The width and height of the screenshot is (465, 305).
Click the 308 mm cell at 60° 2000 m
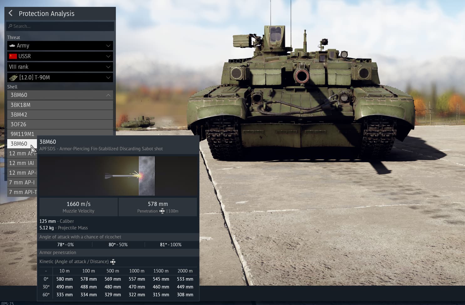point(185,295)
